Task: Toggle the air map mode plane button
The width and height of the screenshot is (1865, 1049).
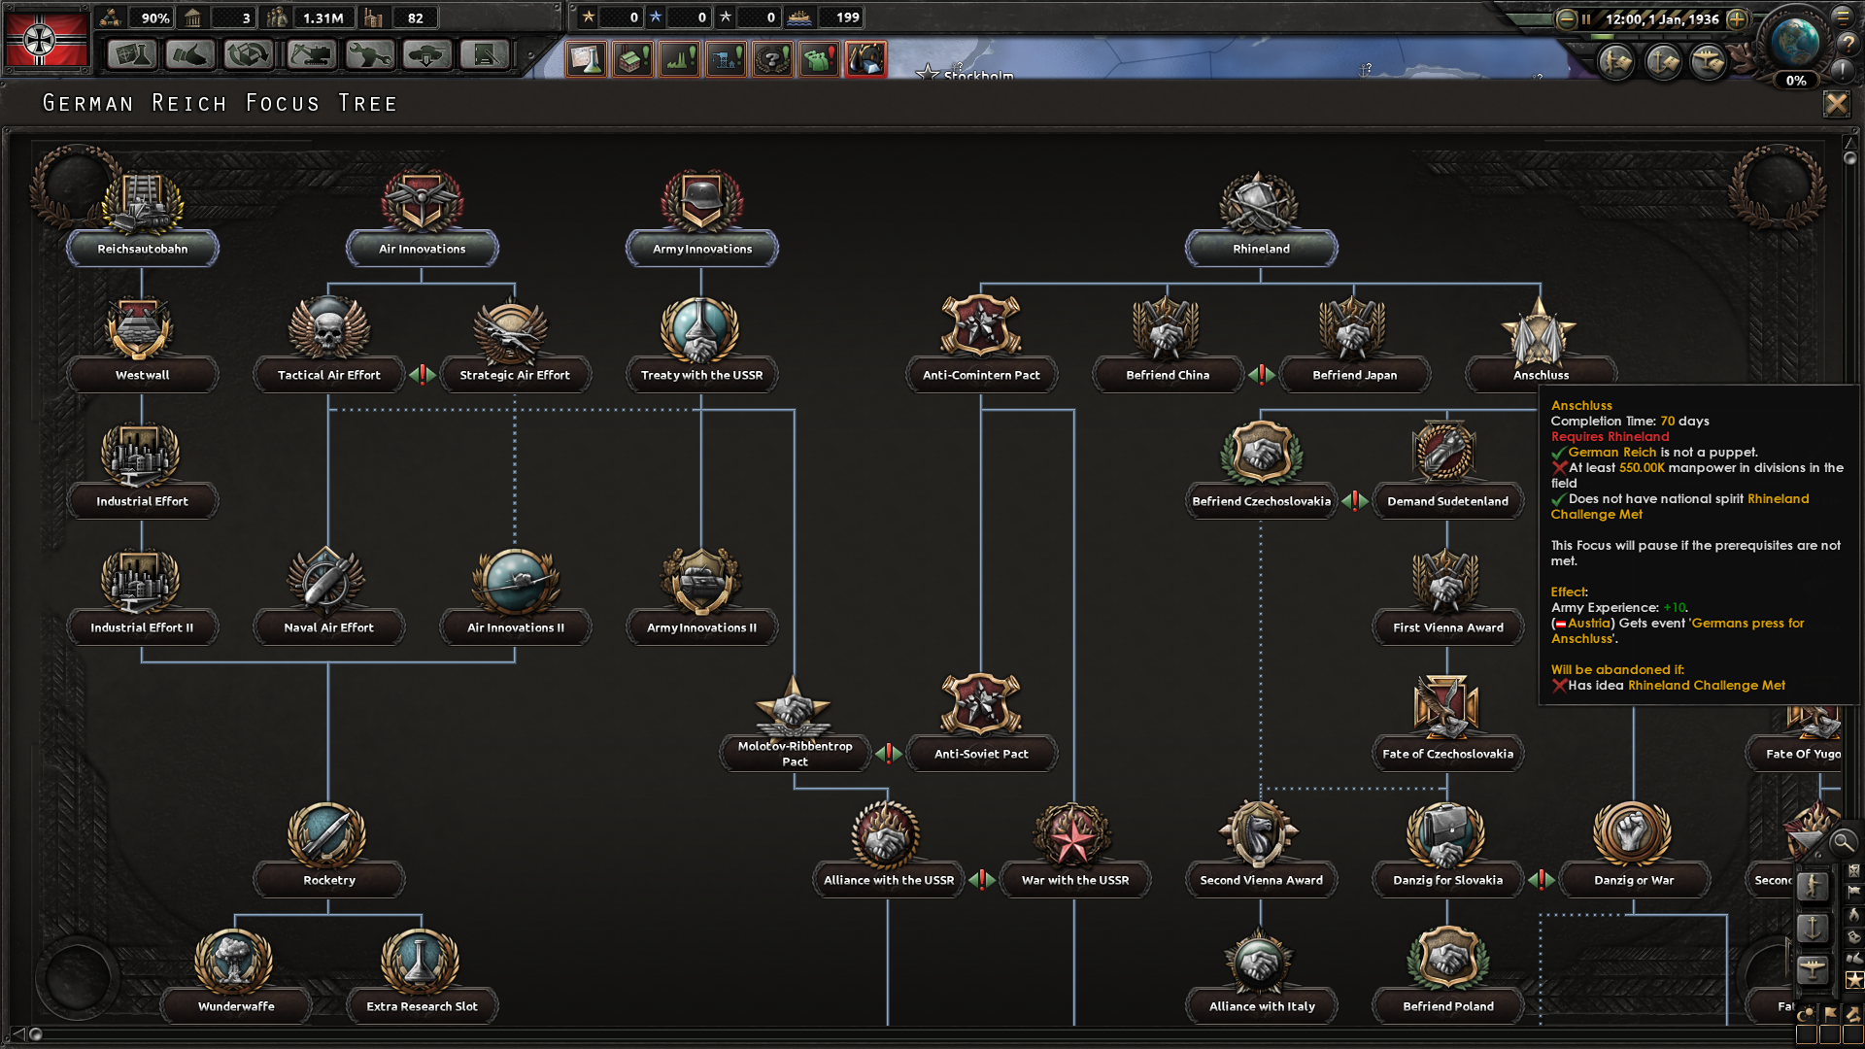Action: [1813, 969]
